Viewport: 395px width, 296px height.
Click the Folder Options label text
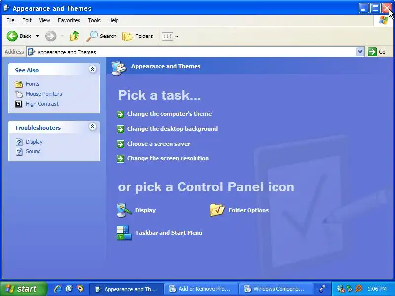(248, 210)
